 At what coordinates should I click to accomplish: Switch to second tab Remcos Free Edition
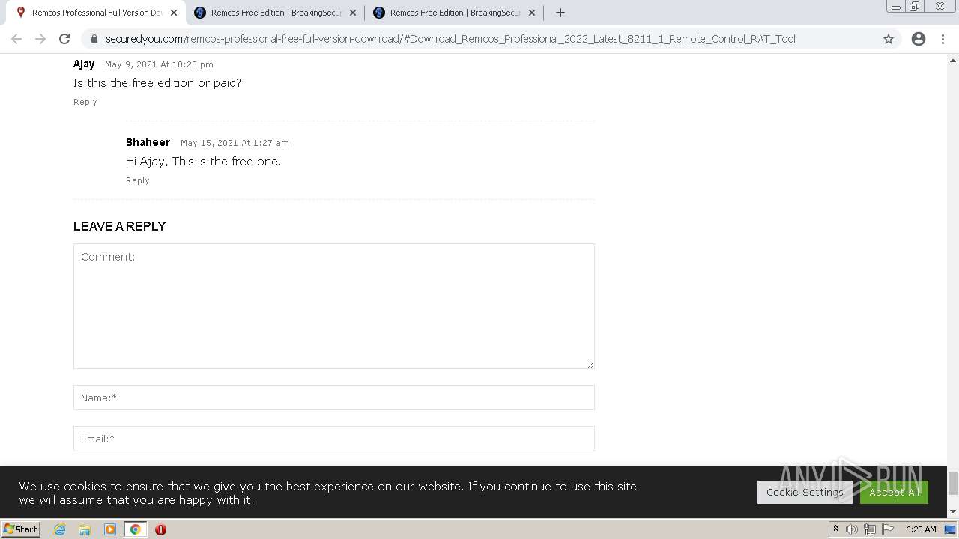tap(275, 13)
